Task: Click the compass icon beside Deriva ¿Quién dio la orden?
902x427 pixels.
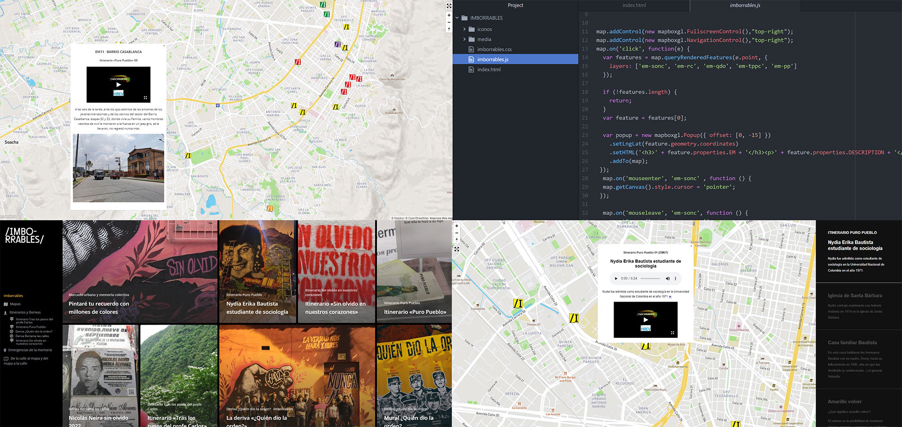Action: (12, 332)
